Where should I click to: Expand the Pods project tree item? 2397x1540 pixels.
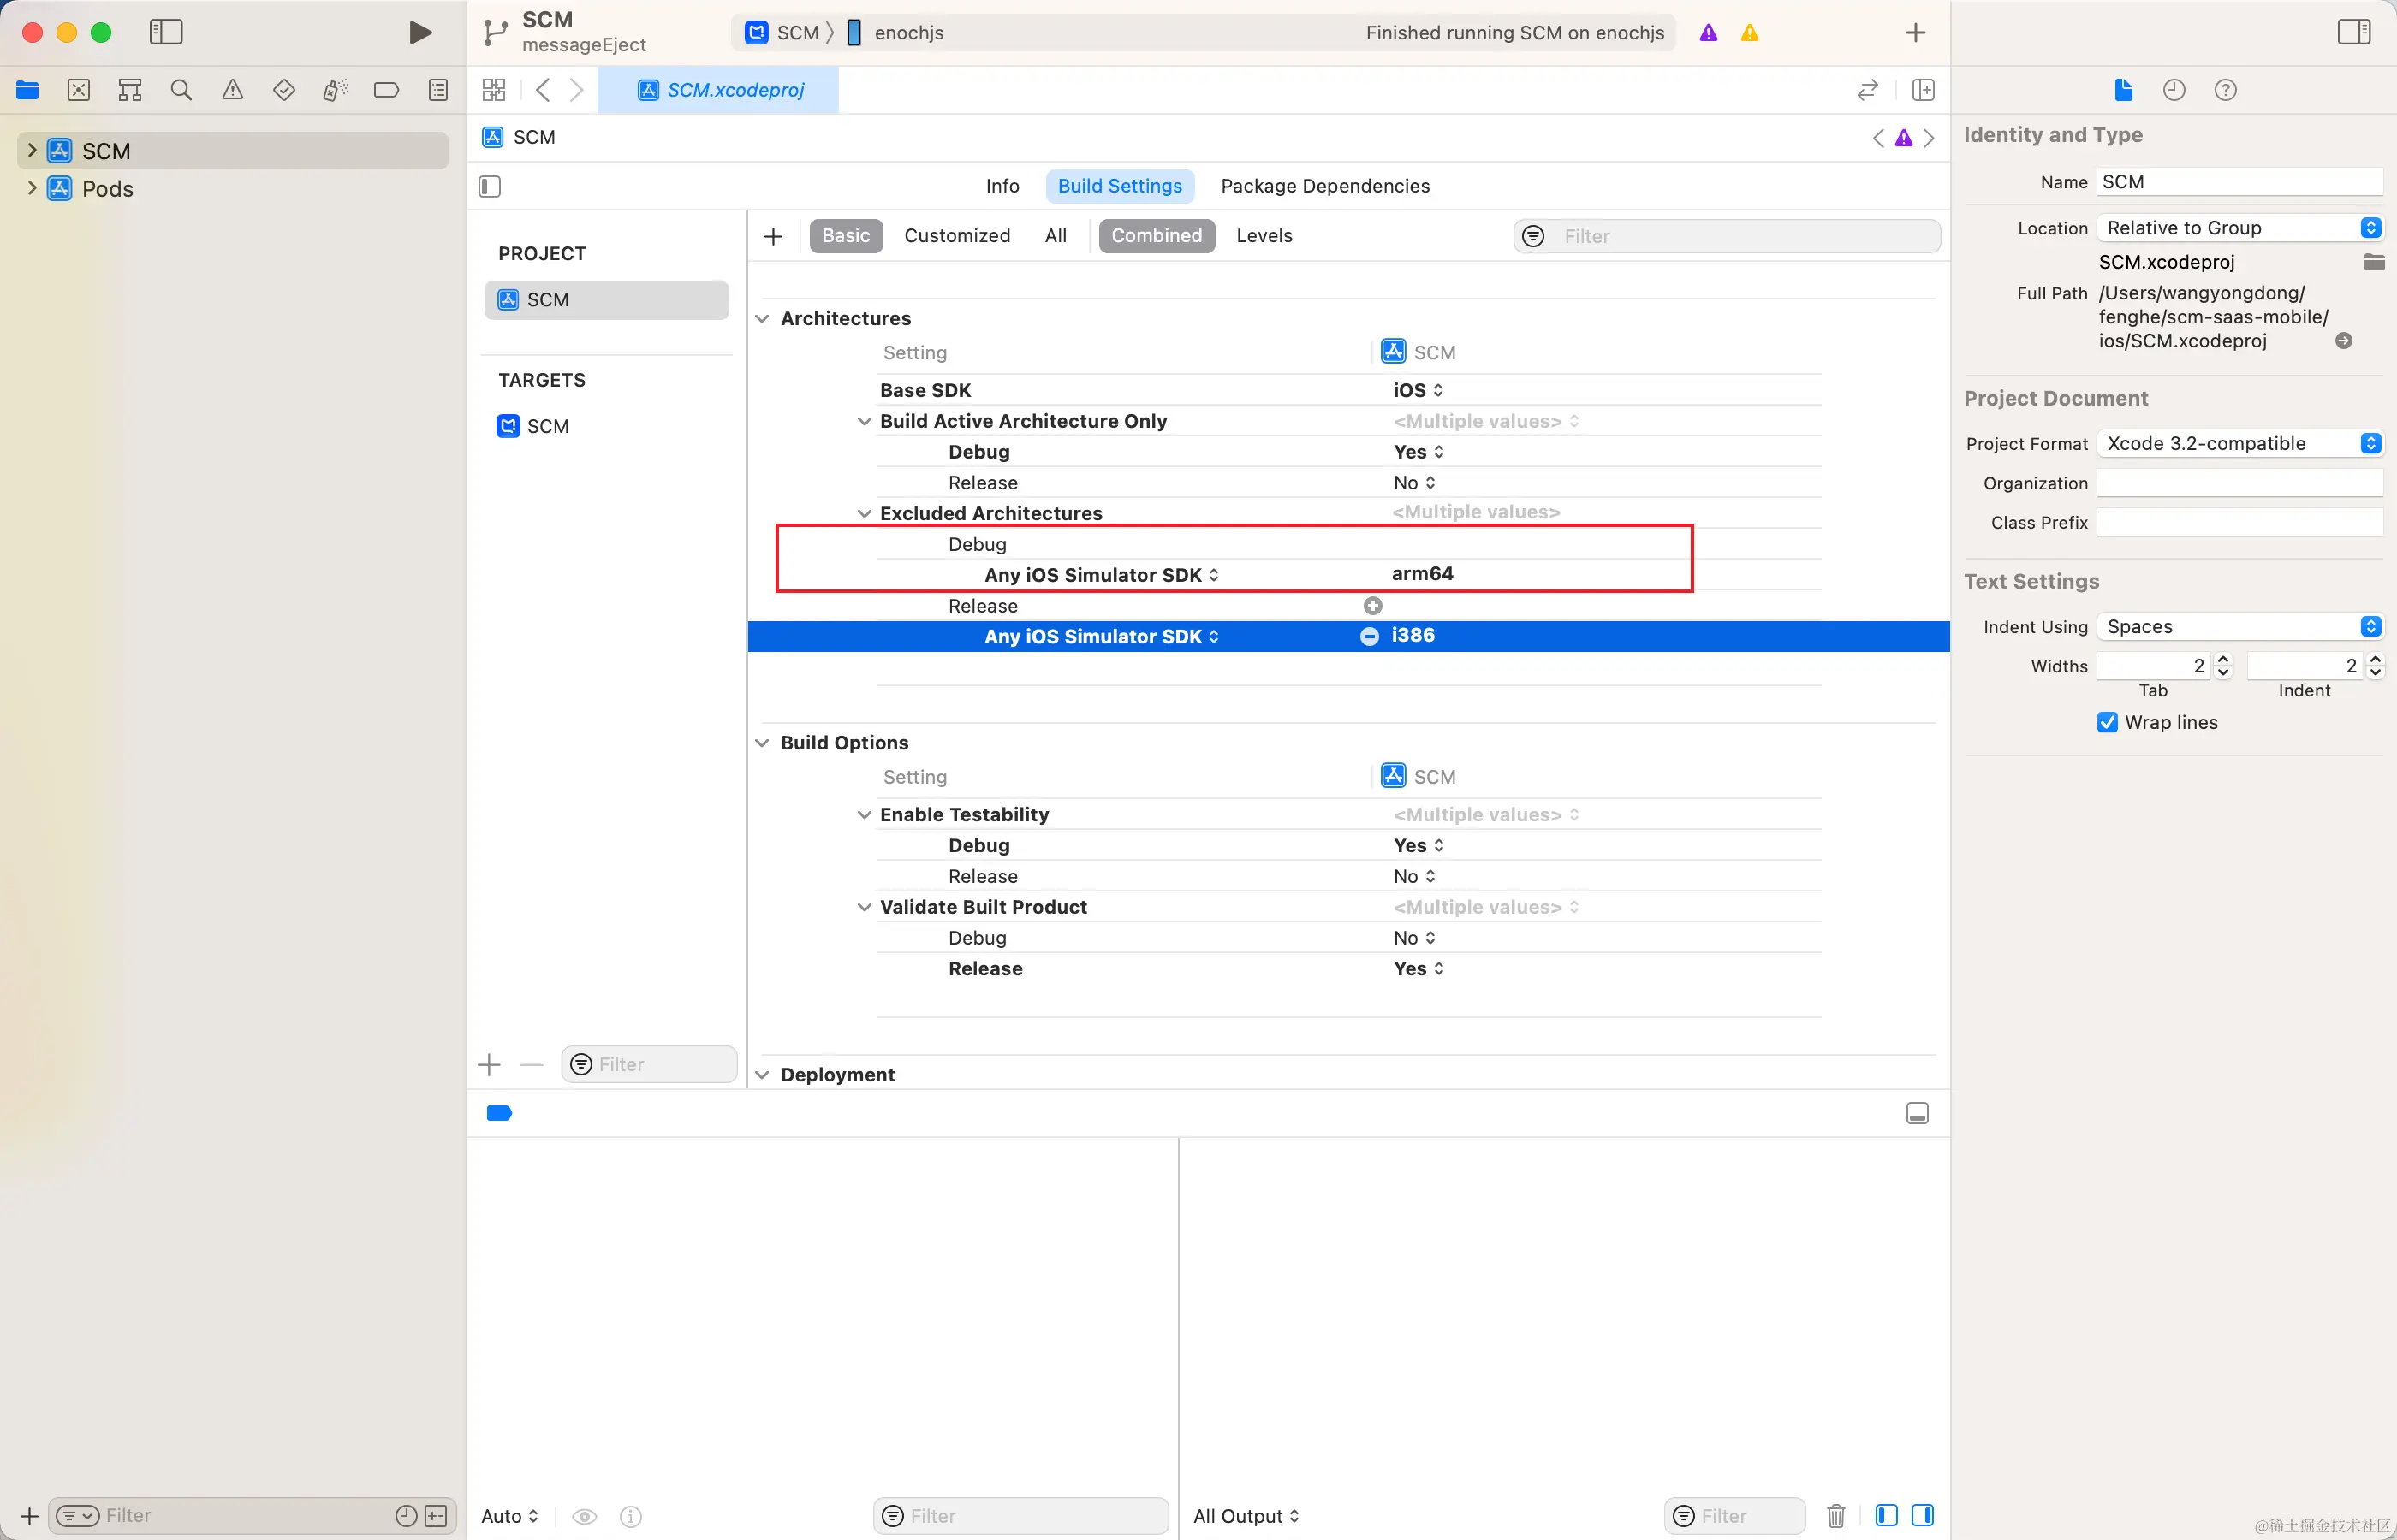click(32, 188)
